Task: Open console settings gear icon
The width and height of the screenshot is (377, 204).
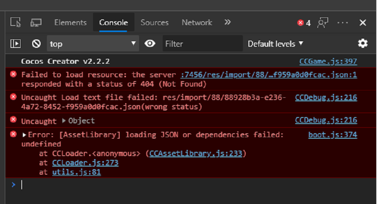Action: (x=363, y=43)
